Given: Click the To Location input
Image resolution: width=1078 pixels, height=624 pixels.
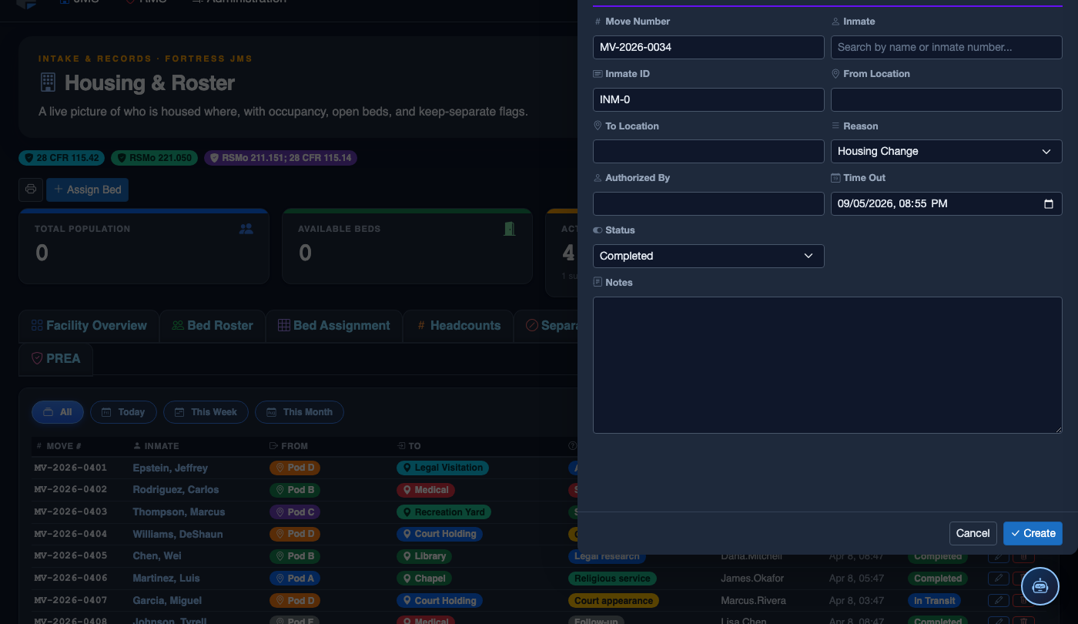Looking at the screenshot, I should [x=708, y=151].
